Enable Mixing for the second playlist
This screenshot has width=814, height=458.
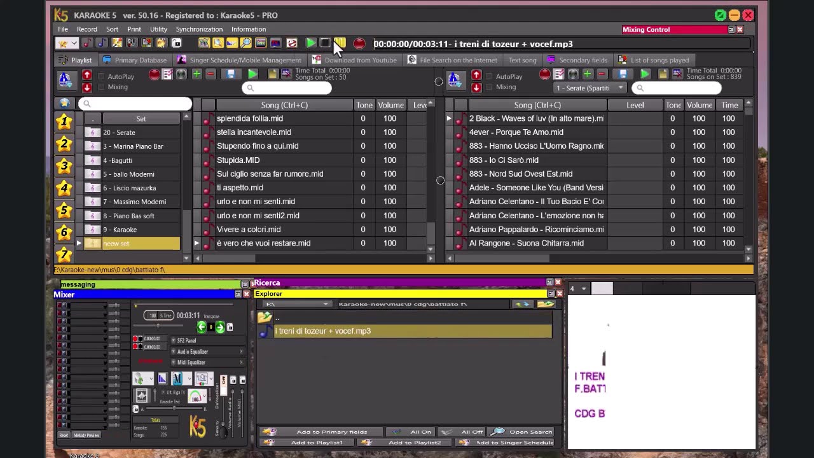[489, 87]
